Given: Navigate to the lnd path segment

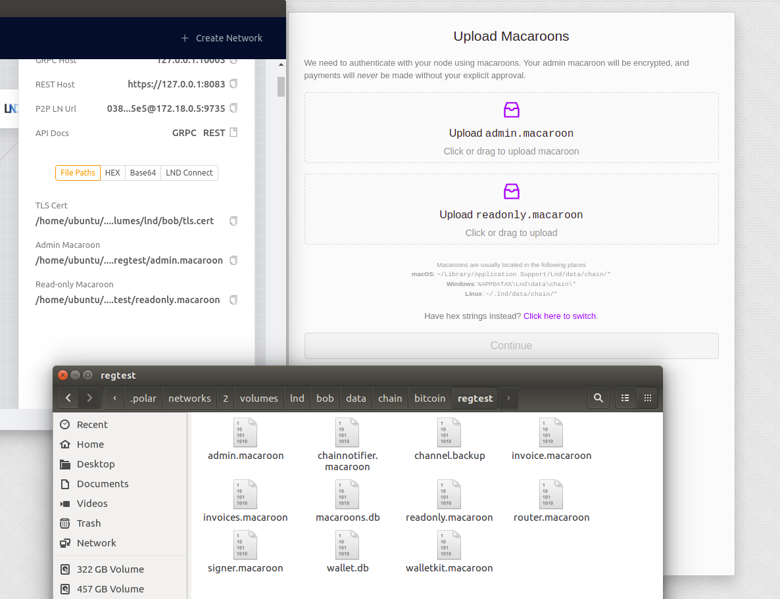Looking at the screenshot, I should click(297, 398).
